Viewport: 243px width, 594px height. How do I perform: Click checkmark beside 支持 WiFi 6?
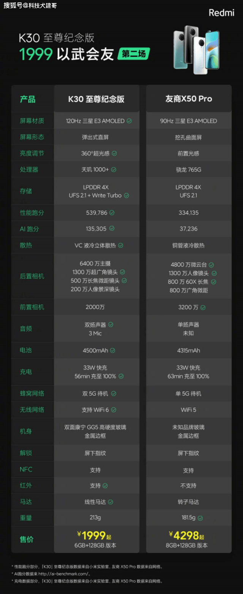coord(114,410)
